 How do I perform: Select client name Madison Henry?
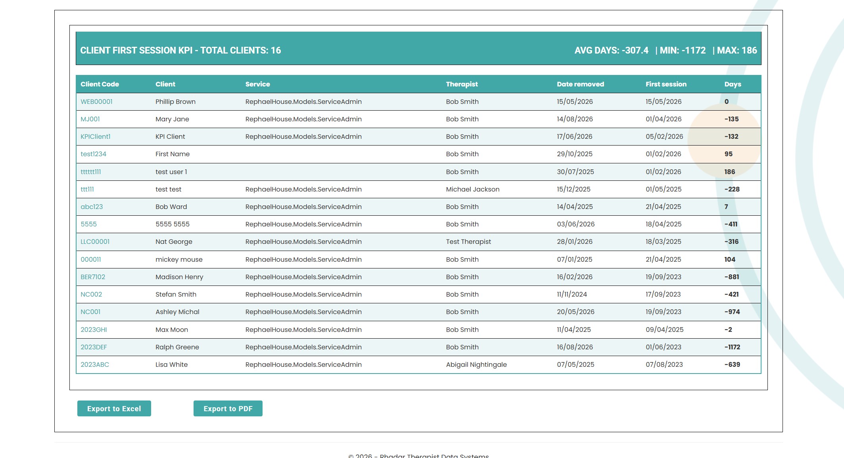[179, 277]
